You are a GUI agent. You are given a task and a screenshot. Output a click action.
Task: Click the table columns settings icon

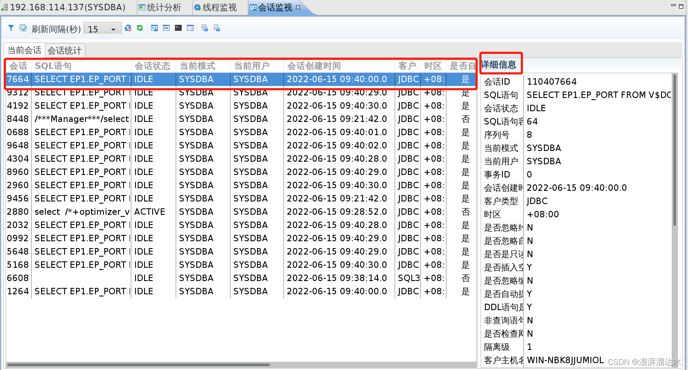click(190, 28)
